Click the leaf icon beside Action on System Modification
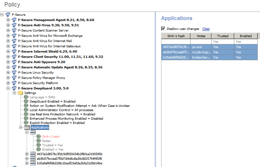 [x=26, y=106]
